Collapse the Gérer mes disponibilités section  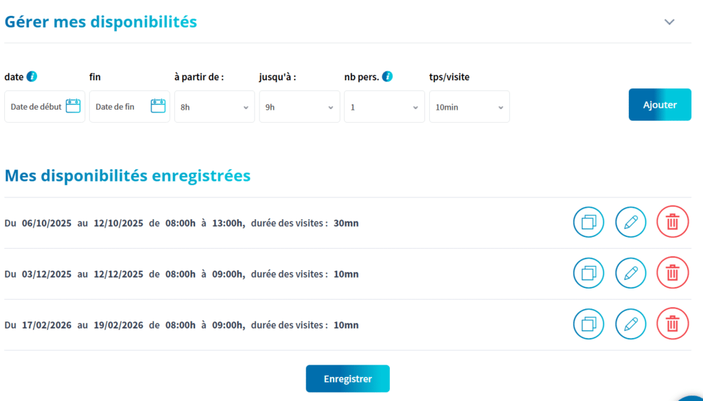(669, 22)
